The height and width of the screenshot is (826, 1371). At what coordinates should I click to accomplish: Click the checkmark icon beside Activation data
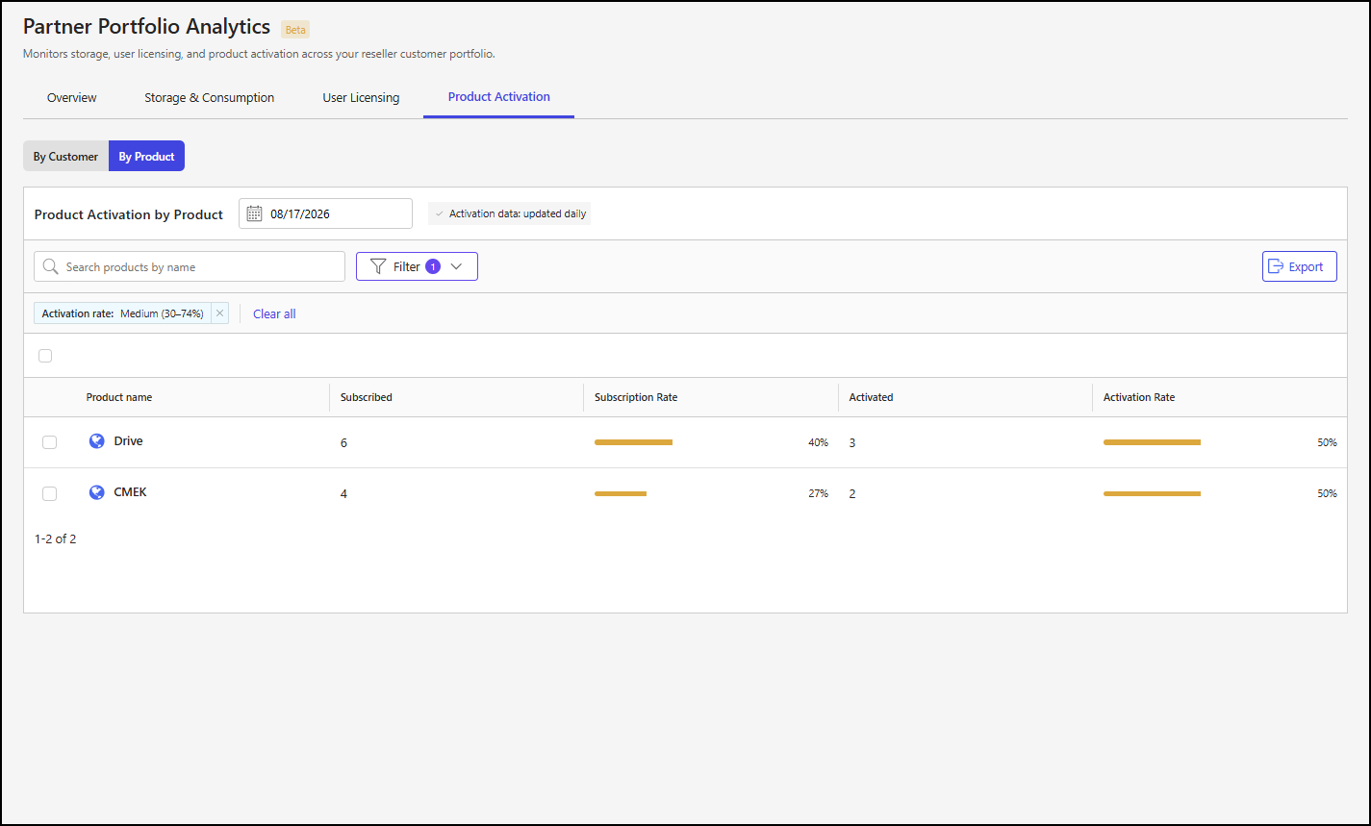439,214
